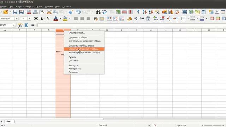Open Find & Replace with the binoculars icon
Image resolution: width=226 pixels, height=127 pixels.
(x=98, y=12)
